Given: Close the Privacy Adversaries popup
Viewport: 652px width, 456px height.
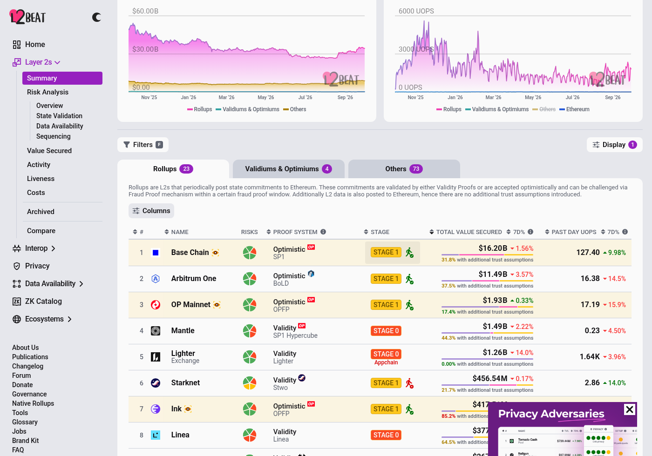Looking at the screenshot, I should point(630,409).
